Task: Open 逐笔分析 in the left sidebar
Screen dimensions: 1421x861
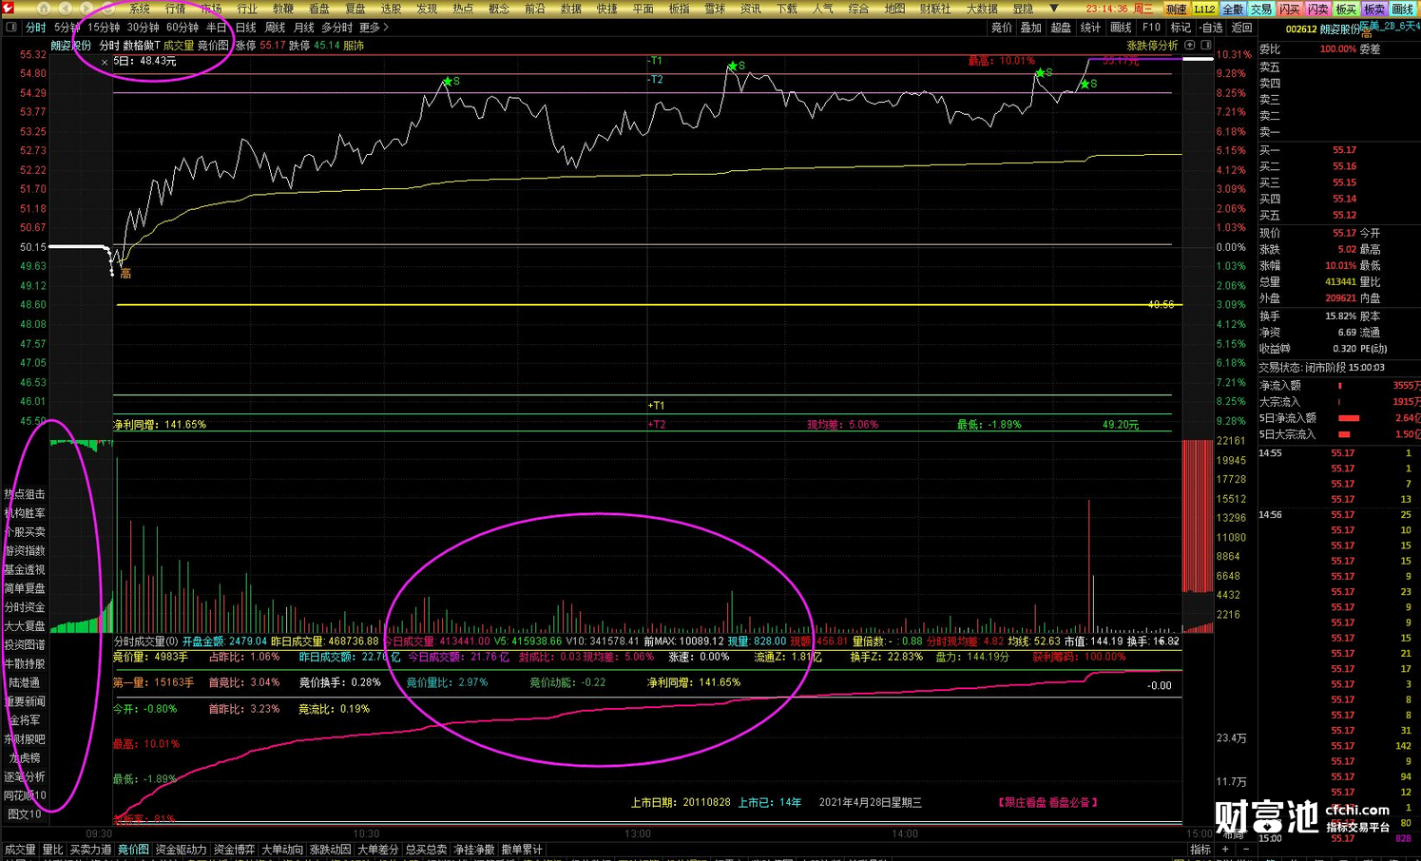Action: [x=25, y=776]
